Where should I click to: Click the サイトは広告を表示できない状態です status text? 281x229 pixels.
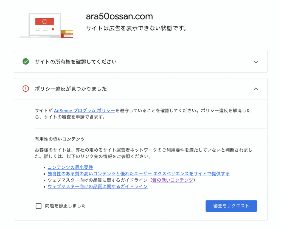coord(136,28)
